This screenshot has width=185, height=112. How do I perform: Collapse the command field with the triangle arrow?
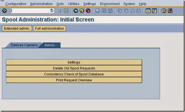[x=60, y=11]
